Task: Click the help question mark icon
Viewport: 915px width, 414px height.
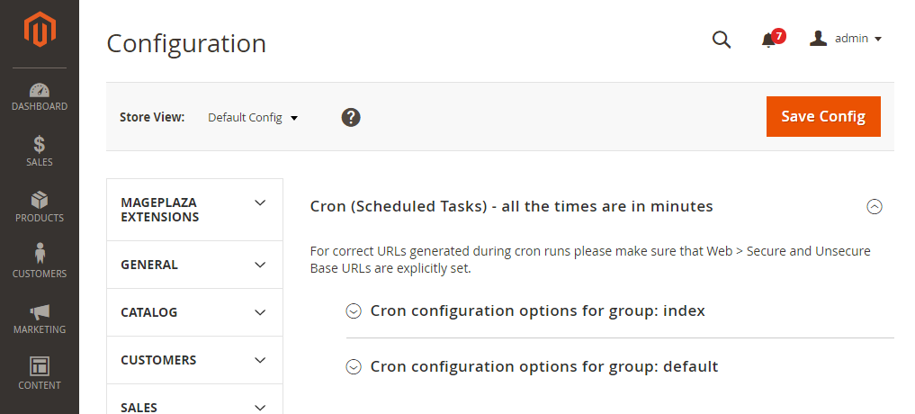Action: (351, 117)
